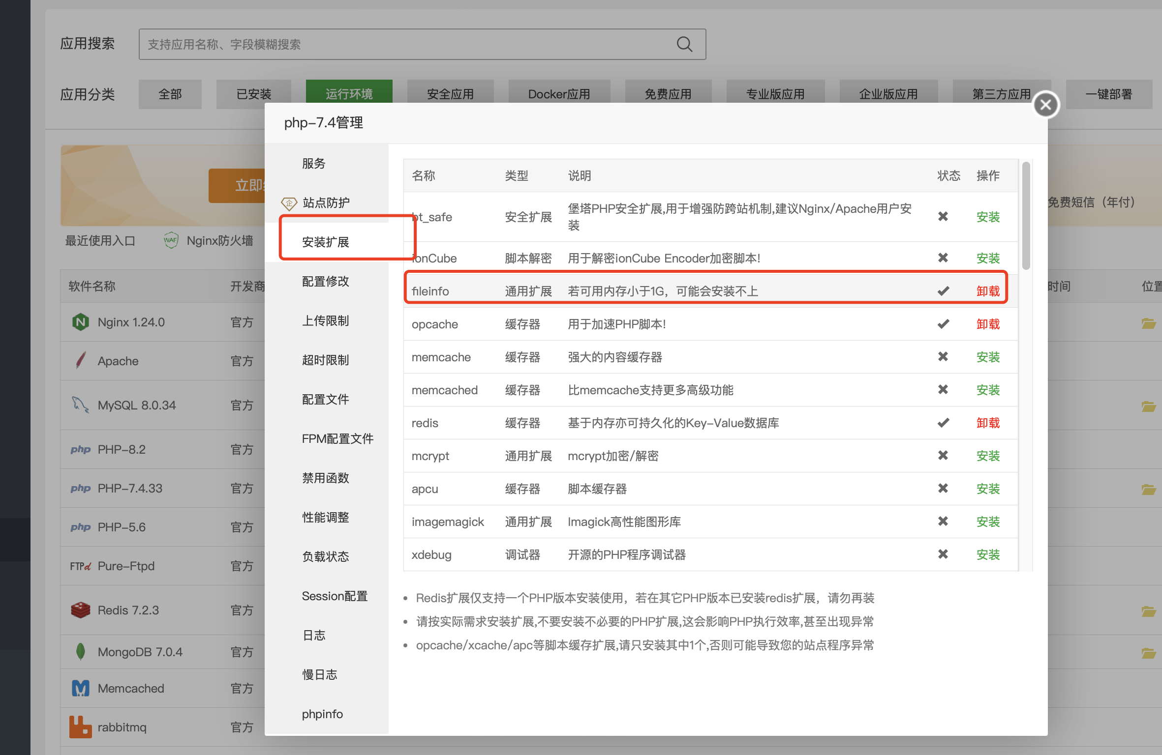Open the 超时限制 side tab
Screen dimensions: 1162x755
[327, 360]
